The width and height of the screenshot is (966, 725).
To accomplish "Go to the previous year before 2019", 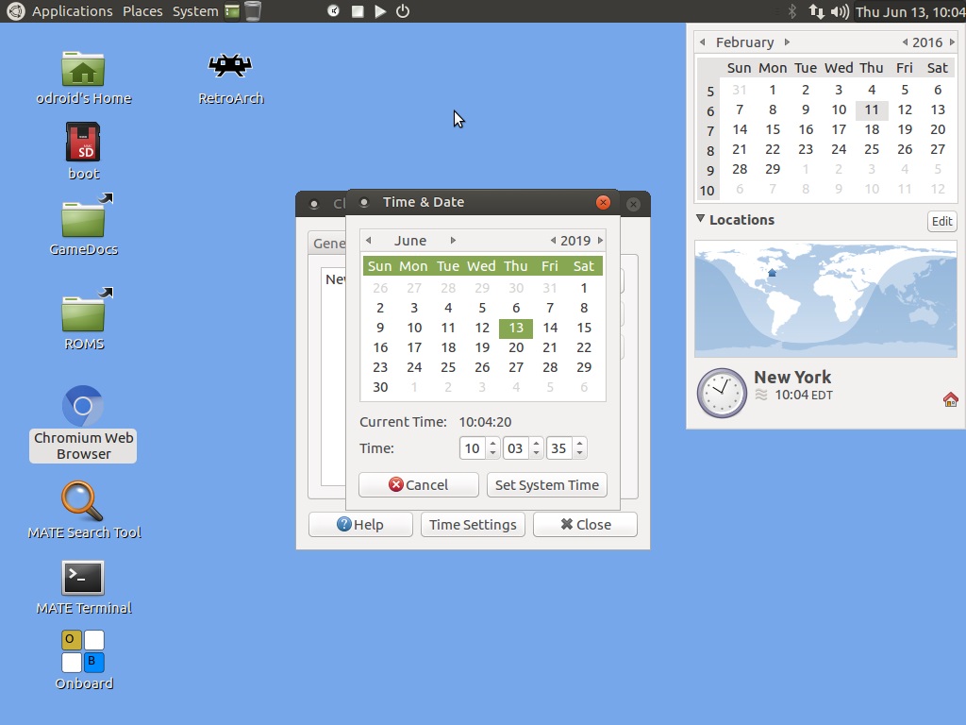I will (x=553, y=241).
